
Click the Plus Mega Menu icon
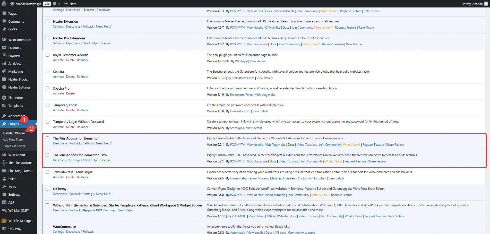click(4, 171)
